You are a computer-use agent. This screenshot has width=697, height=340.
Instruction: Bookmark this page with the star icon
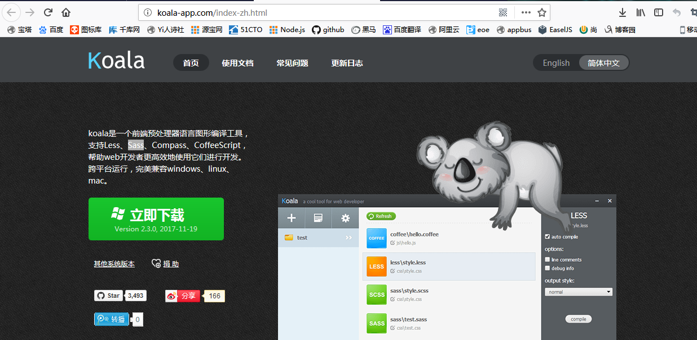[541, 12]
